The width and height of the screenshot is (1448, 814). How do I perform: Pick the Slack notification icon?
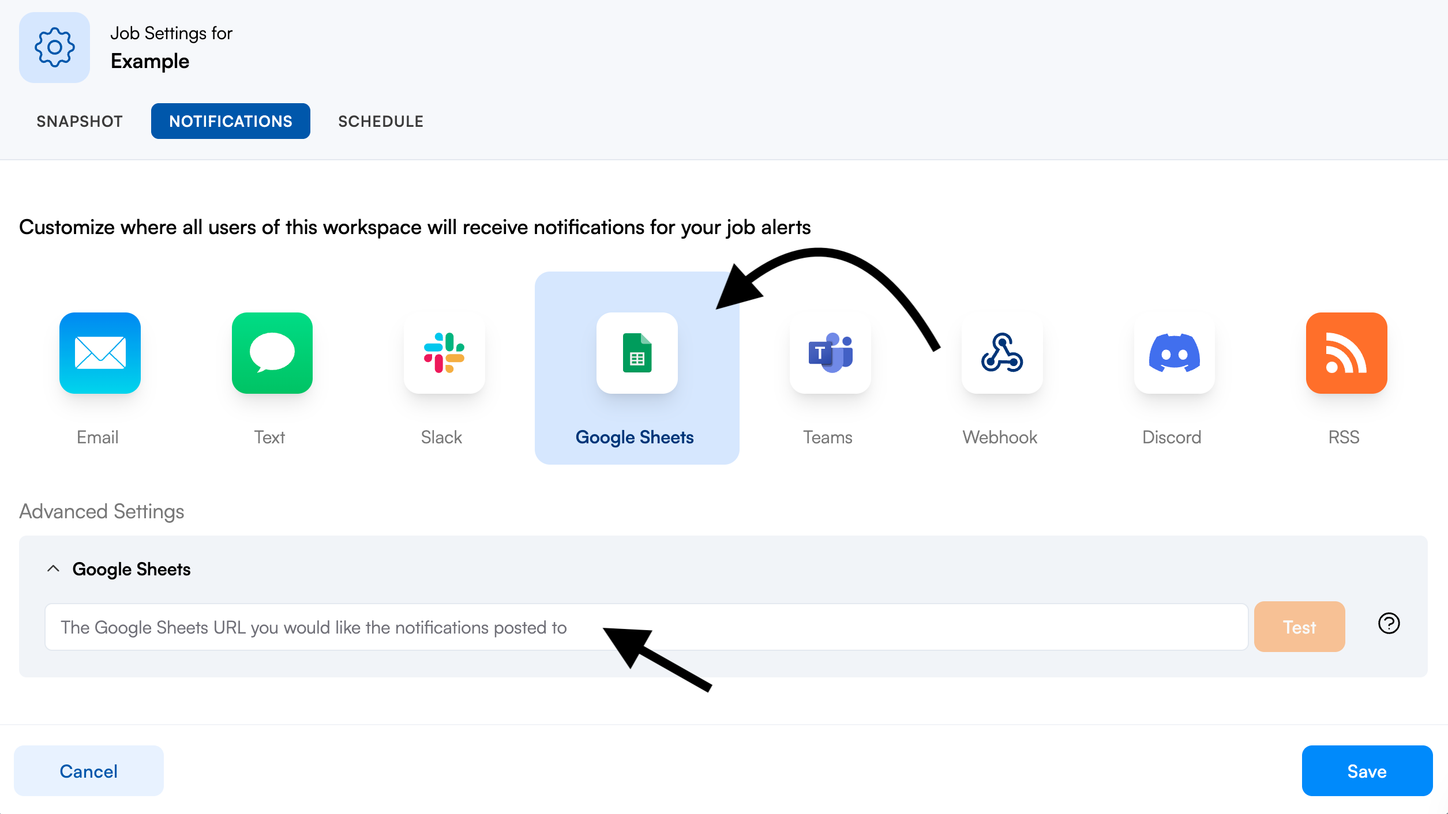(x=444, y=353)
